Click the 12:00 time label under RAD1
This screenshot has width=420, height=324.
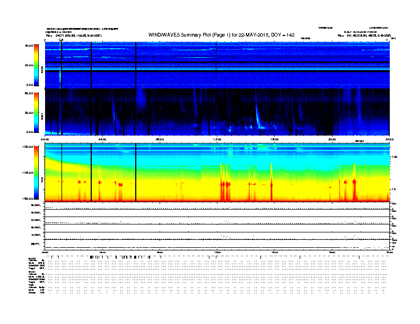[x=217, y=139]
